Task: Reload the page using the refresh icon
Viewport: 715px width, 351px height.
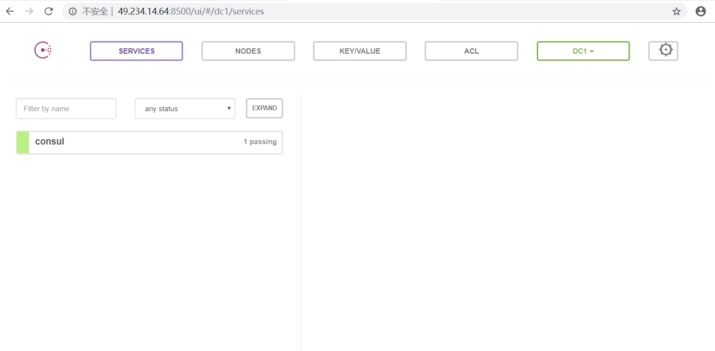Action: click(49, 11)
